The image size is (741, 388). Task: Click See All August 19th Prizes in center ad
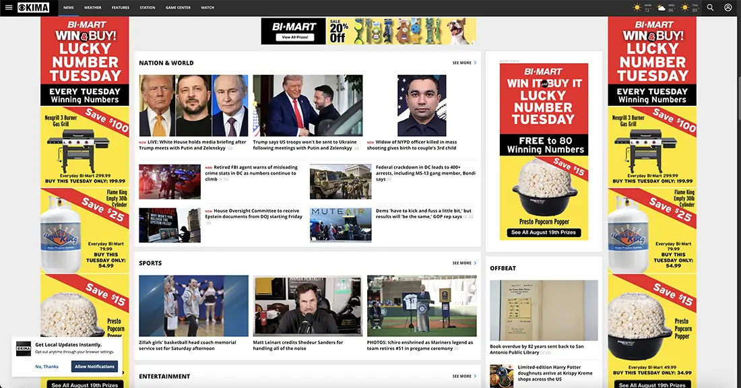pos(544,232)
